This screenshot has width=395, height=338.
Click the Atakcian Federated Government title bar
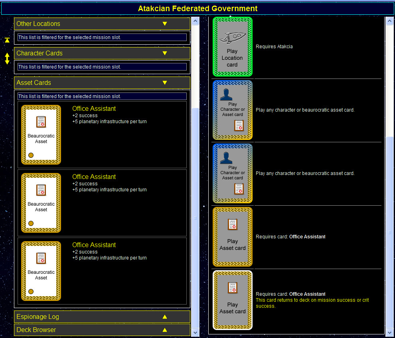197,8
